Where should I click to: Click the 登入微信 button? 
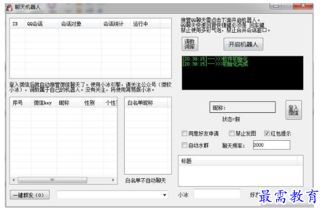pos(293,110)
